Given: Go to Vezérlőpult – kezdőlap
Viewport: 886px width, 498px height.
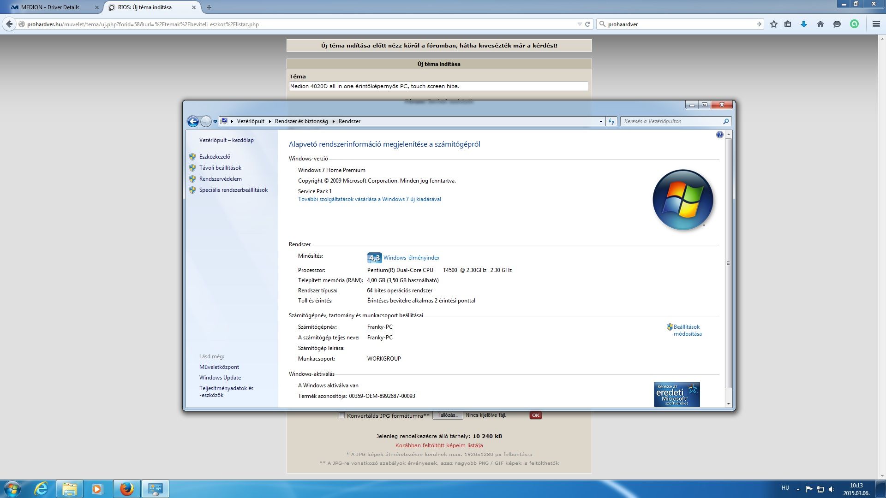Looking at the screenshot, I should pos(226,140).
